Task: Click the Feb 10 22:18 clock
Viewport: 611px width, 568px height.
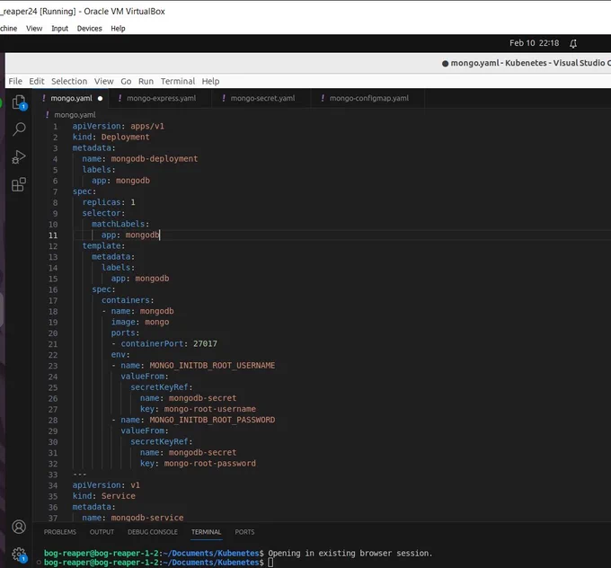Action: pyautogui.click(x=535, y=43)
